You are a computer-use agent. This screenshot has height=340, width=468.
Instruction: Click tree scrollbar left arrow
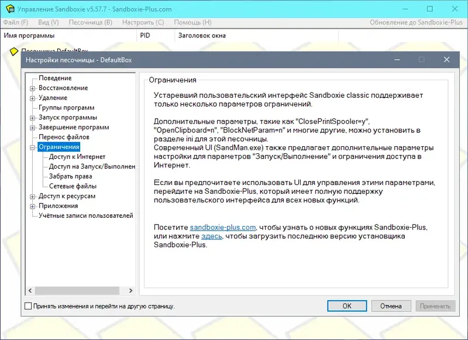[x=30, y=290]
